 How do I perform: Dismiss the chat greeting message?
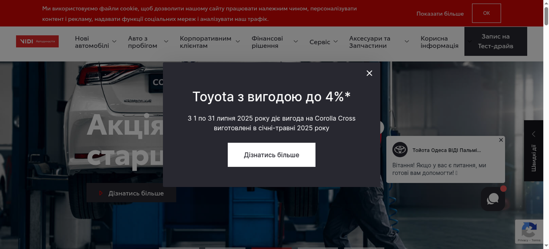pos(501,140)
